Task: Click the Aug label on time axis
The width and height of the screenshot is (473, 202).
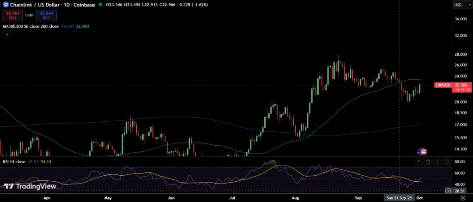Action: (296, 197)
